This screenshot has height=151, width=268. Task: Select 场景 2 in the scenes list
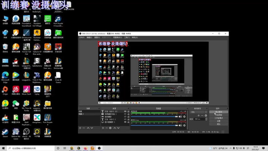tap(89, 114)
